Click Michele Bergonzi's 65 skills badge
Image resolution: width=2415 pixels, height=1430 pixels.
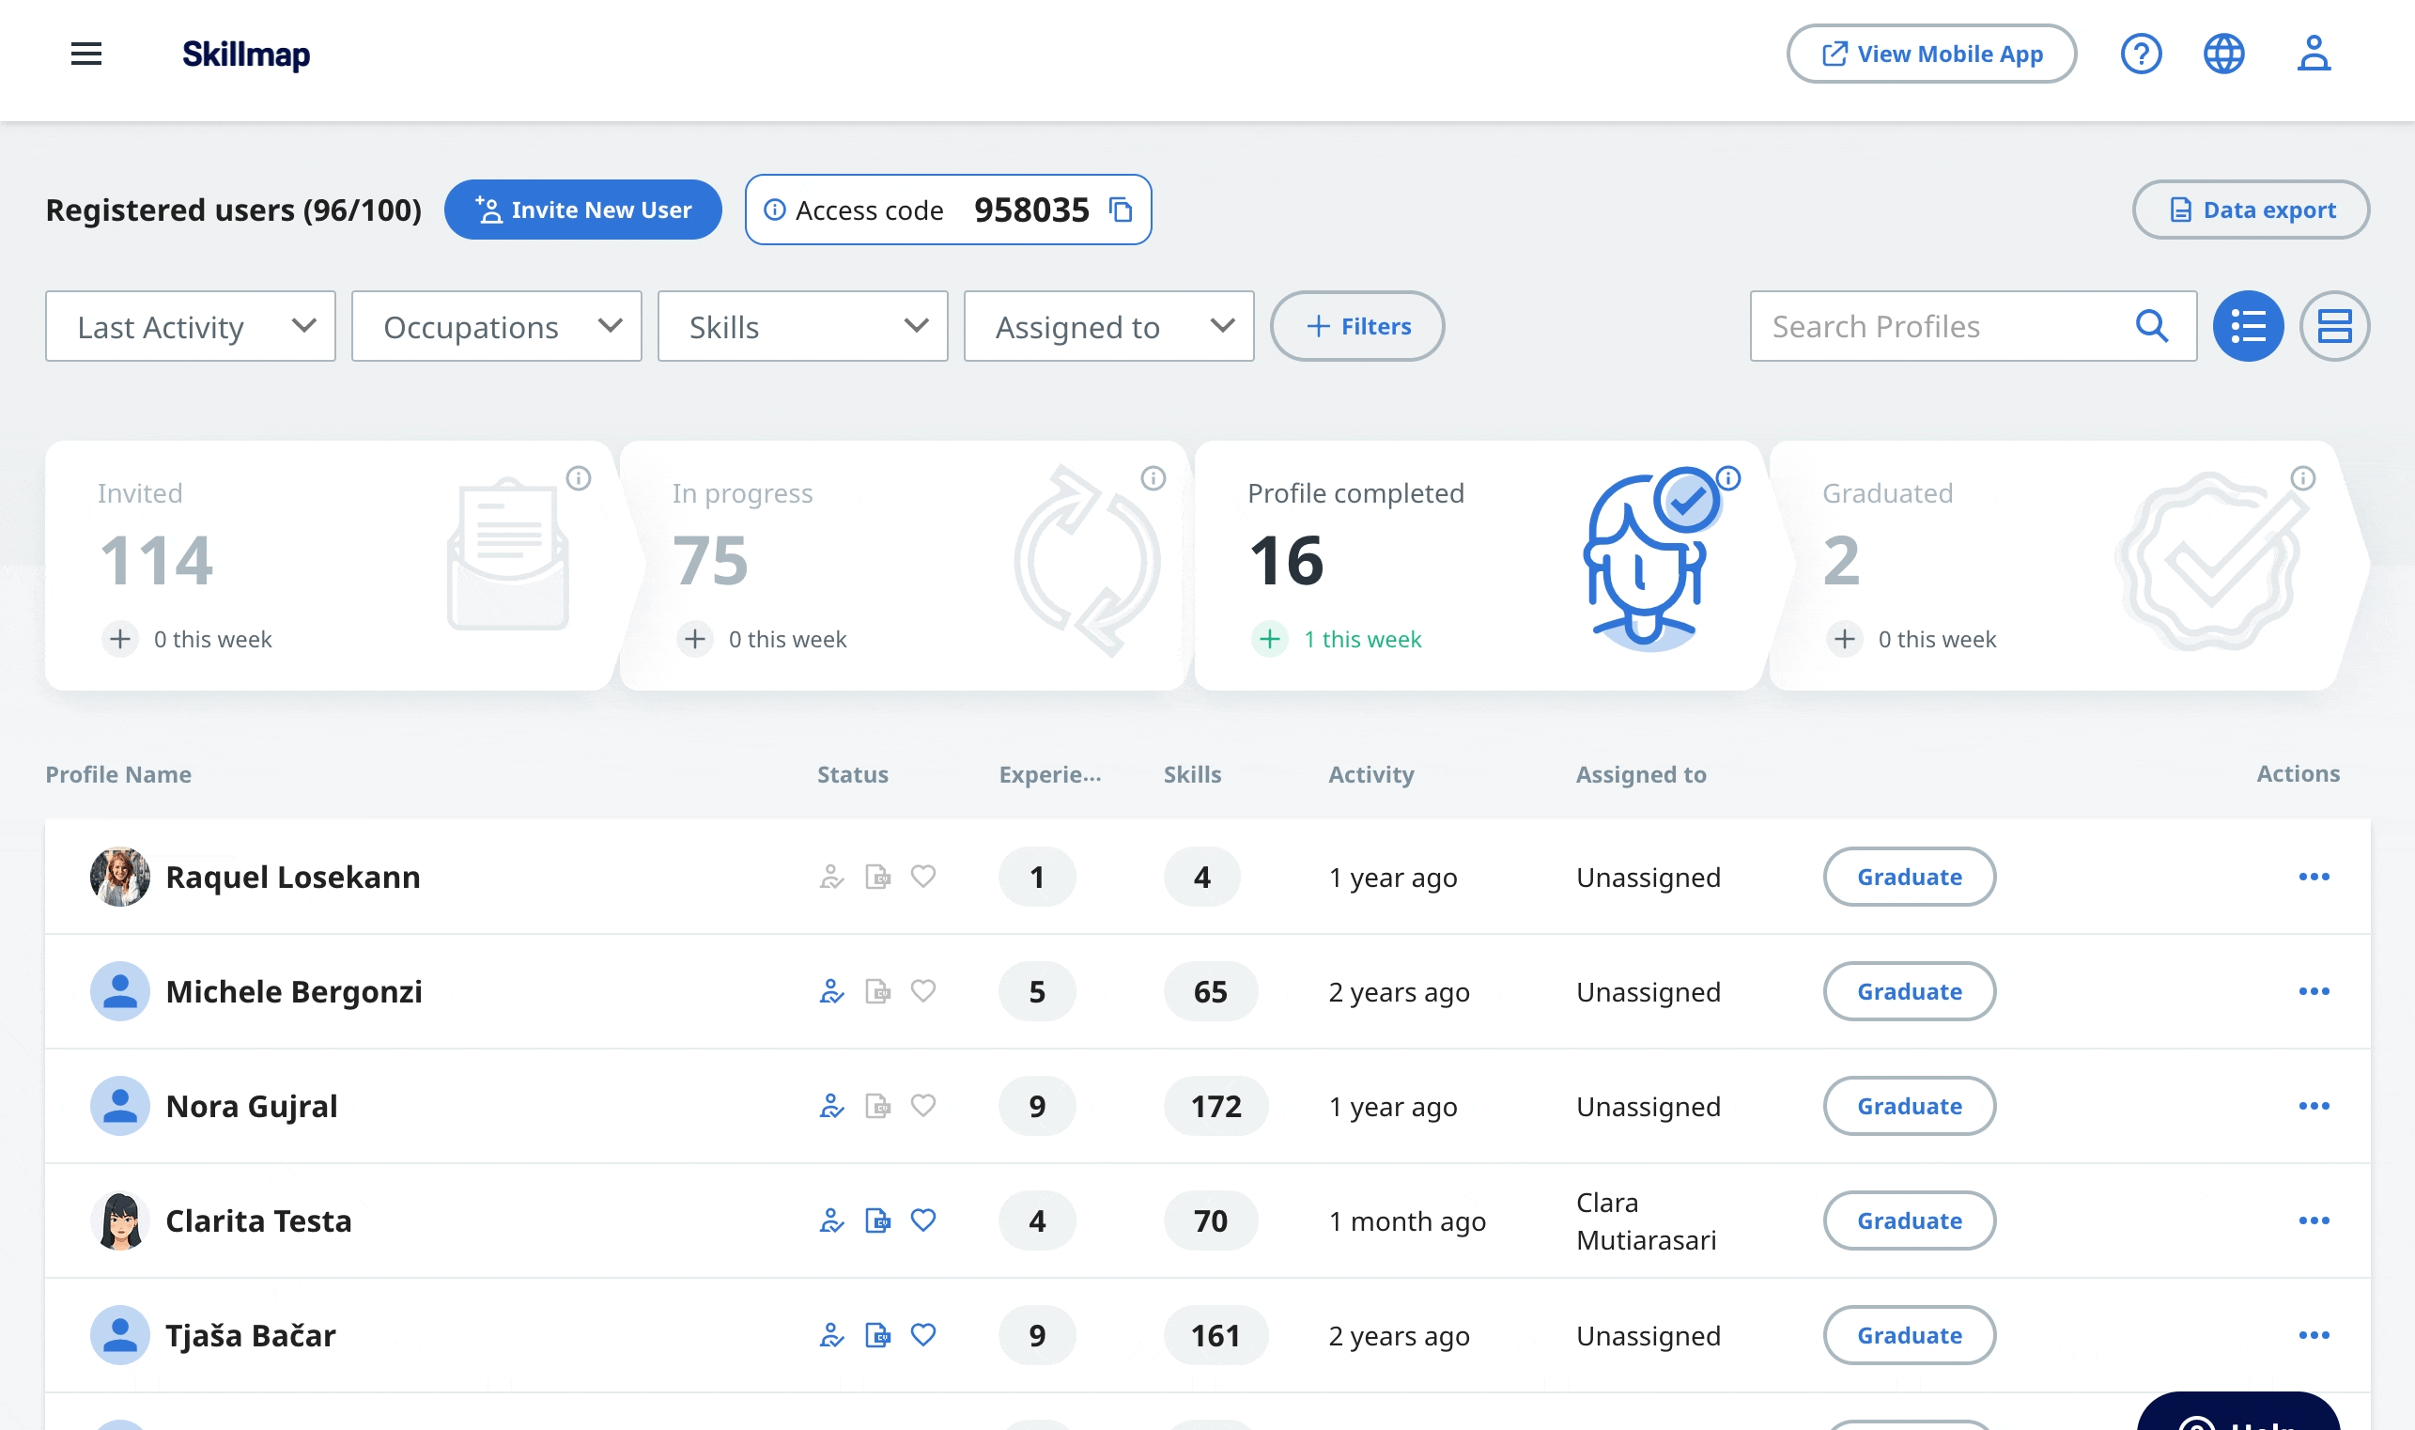[x=1211, y=991]
